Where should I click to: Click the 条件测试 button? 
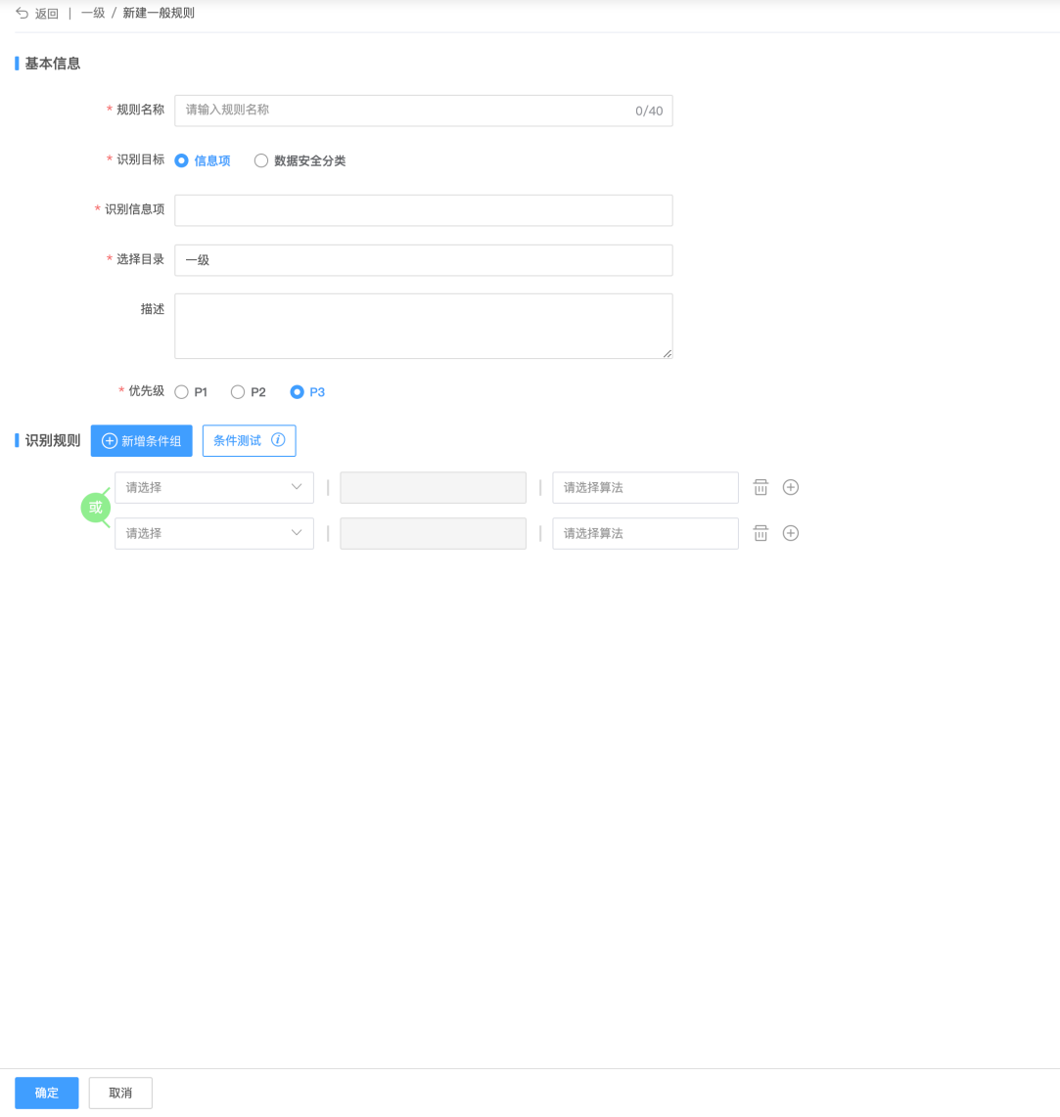(249, 441)
